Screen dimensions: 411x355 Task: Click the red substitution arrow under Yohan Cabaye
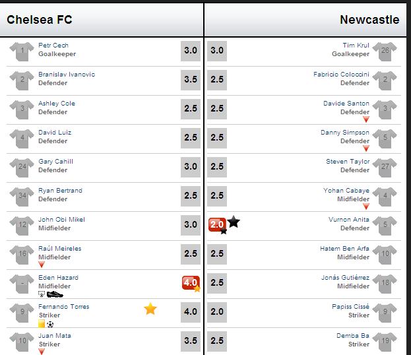(366, 207)
